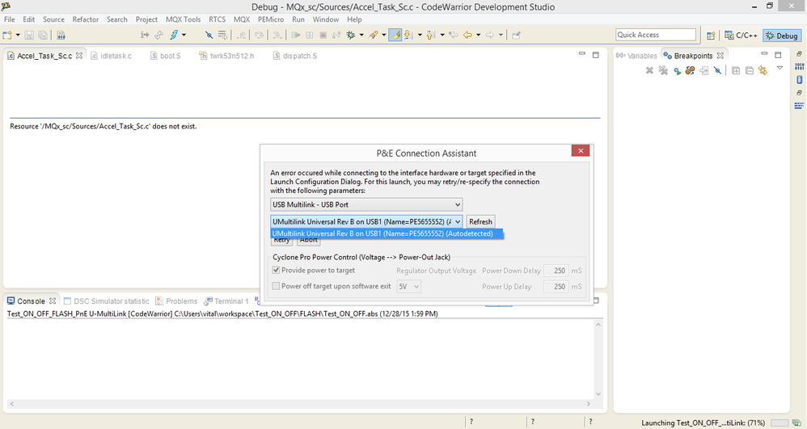The image size is (807, 429).
Task: Click the Refresh button in Connection Assistant
Action: [x=480, y=221]
